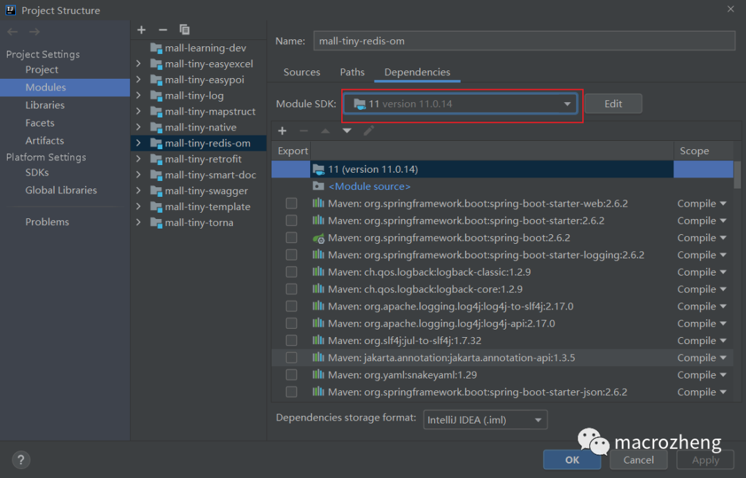Expand mall-tiny-redis-om module
This screenshot has height=478, width=746.
[138, 143]
